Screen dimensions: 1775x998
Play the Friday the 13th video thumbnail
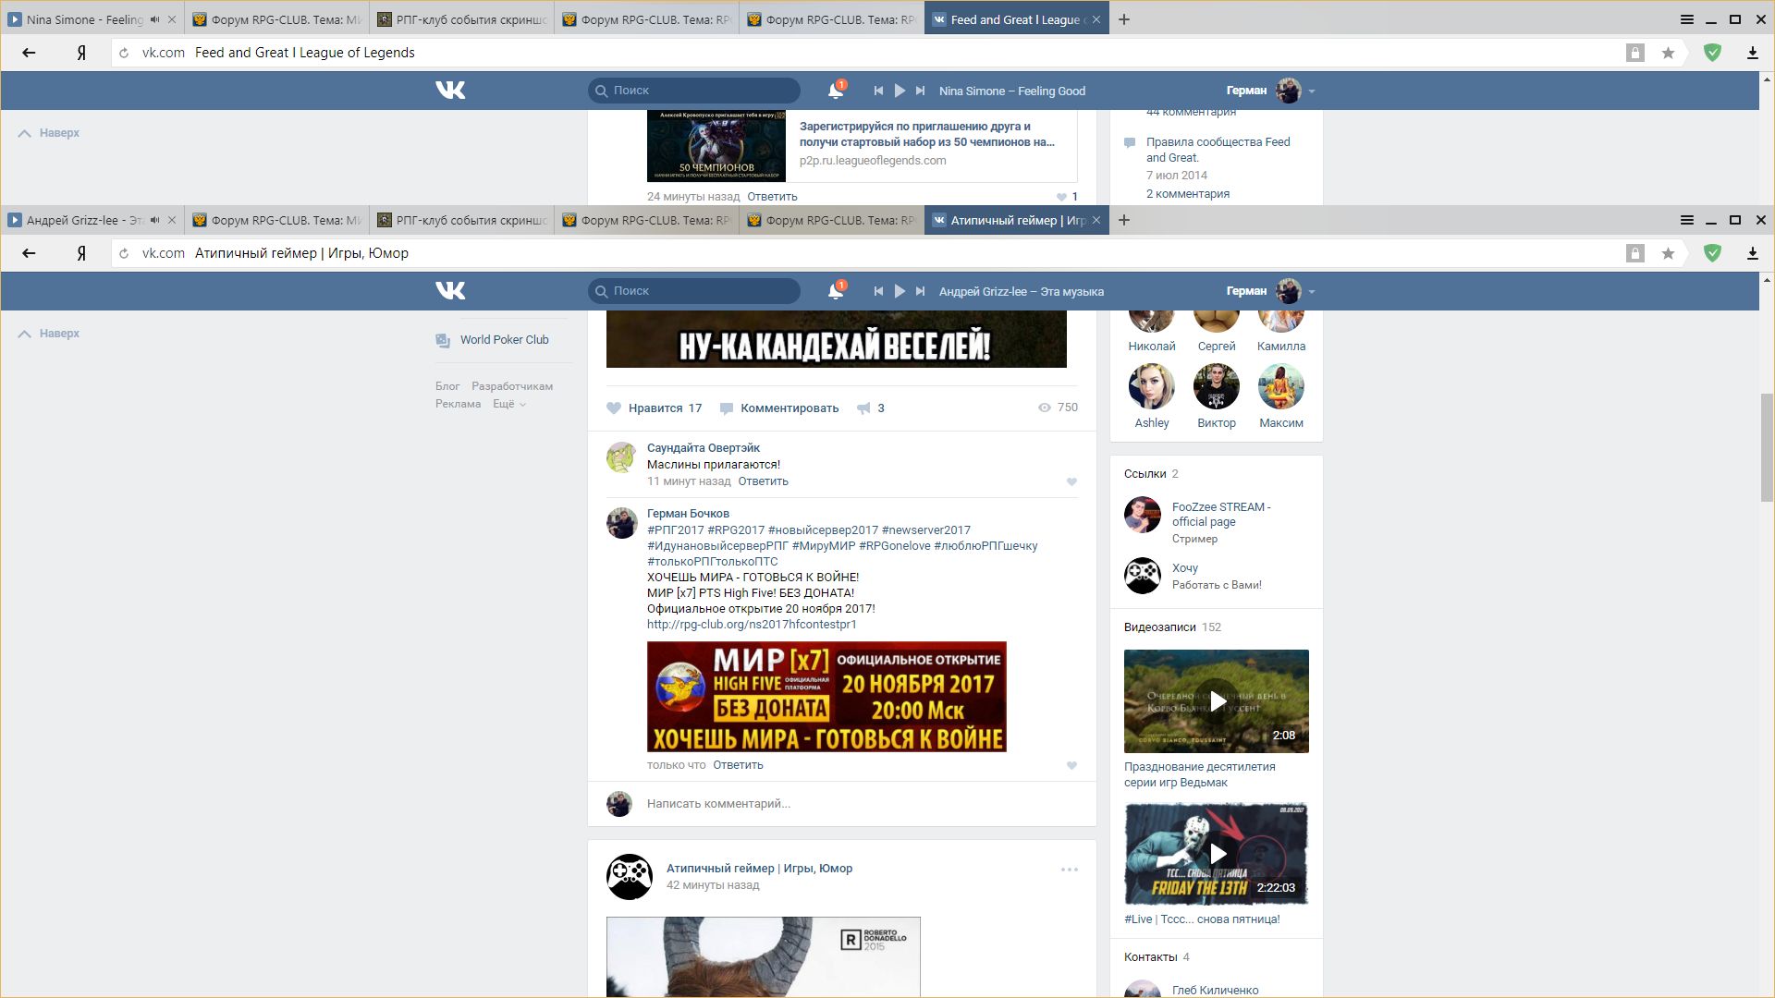click(x=1217, y=854)
